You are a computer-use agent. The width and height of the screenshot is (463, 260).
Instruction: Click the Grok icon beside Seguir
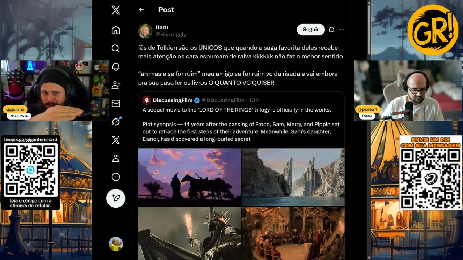click(x=331, y=30)
